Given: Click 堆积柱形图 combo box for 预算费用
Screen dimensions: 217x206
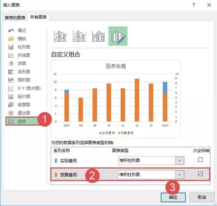Looking at the screenshot, I should pyautogui.click(x=151, y=175).
